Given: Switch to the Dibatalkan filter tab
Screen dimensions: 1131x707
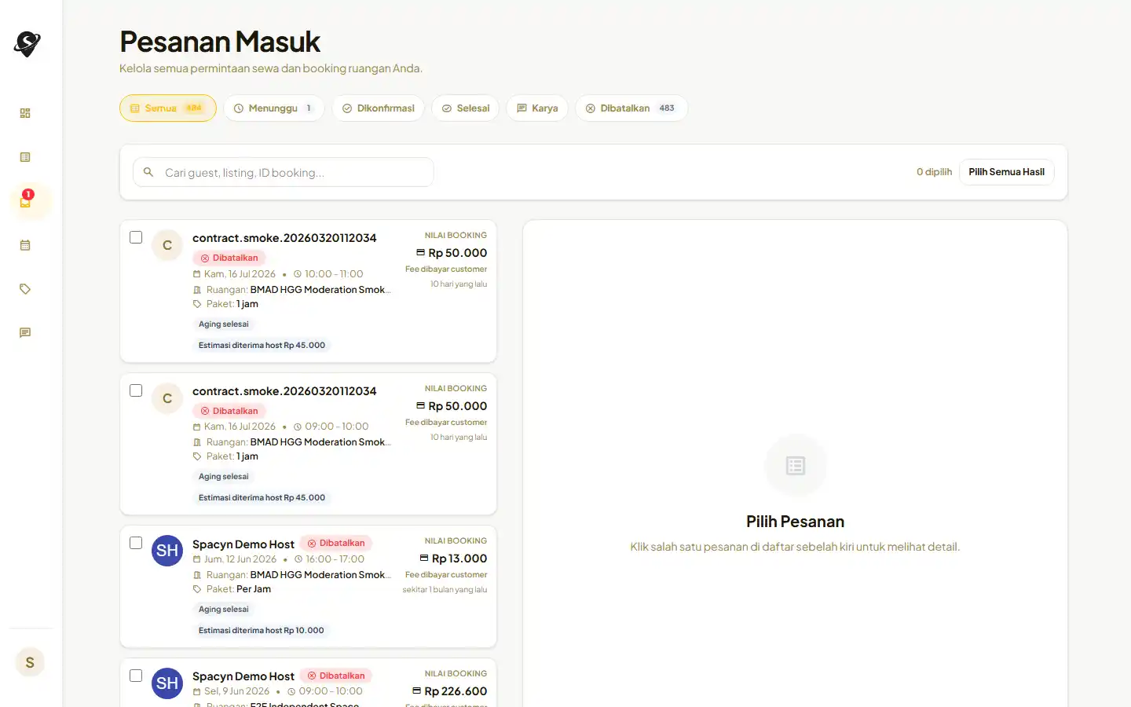Looking at the screenshot, I should click(x=631, y=108).
